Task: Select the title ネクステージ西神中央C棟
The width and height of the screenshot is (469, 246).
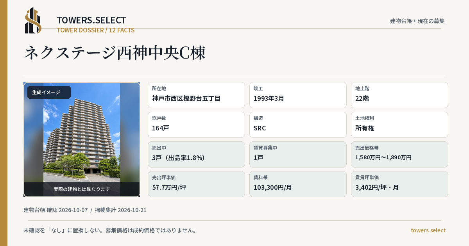Action: coord(115,53)
